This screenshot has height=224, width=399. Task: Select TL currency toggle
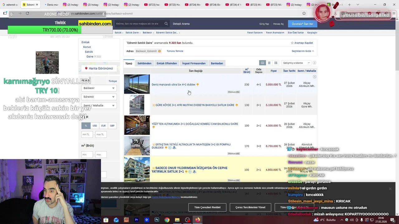[x=86, y=126]
